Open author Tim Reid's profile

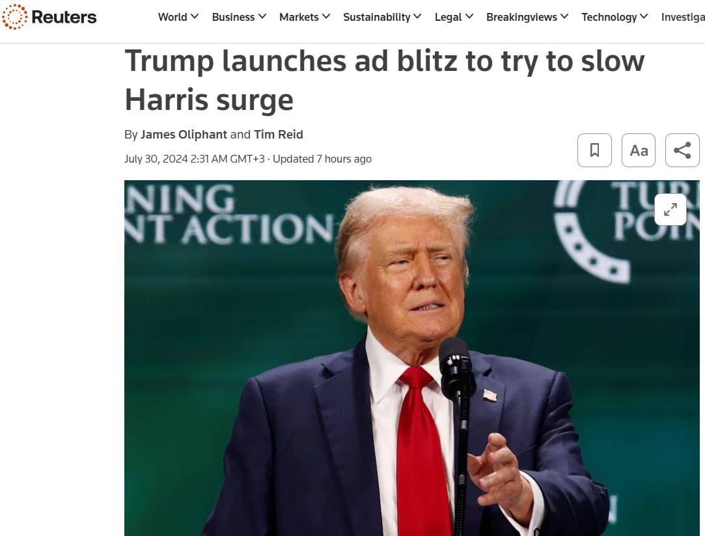point(279,135)
